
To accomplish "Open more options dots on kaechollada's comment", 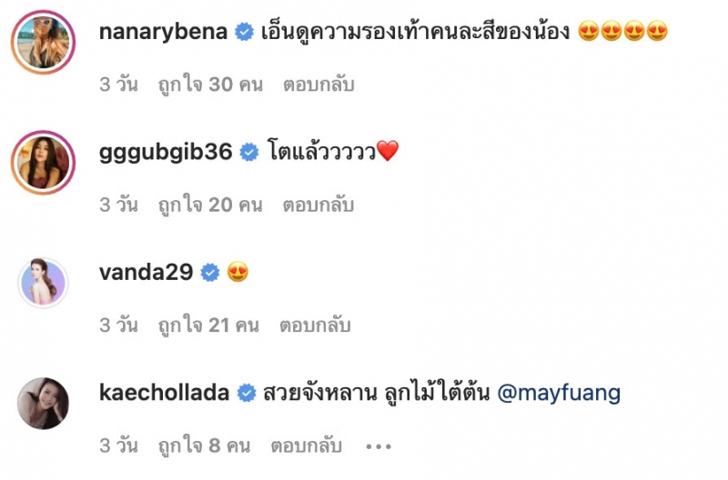I will 379,446.
